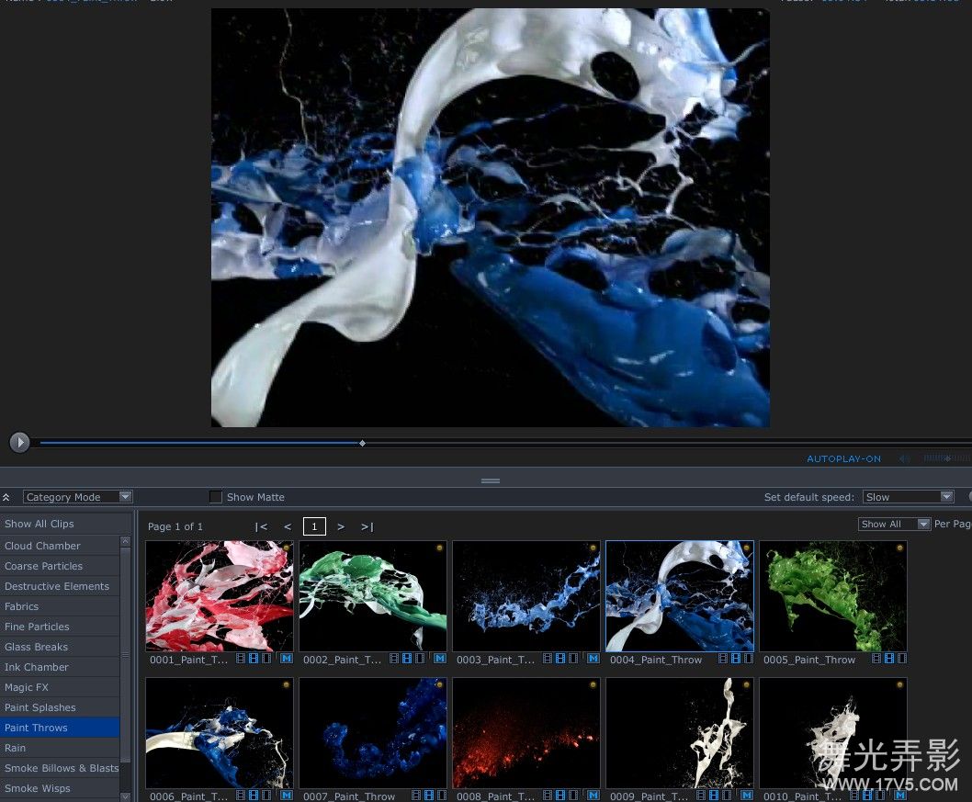Click the panel divider grip handle
Viewport: 972px width, 802px height.
[x=491, y=480]
